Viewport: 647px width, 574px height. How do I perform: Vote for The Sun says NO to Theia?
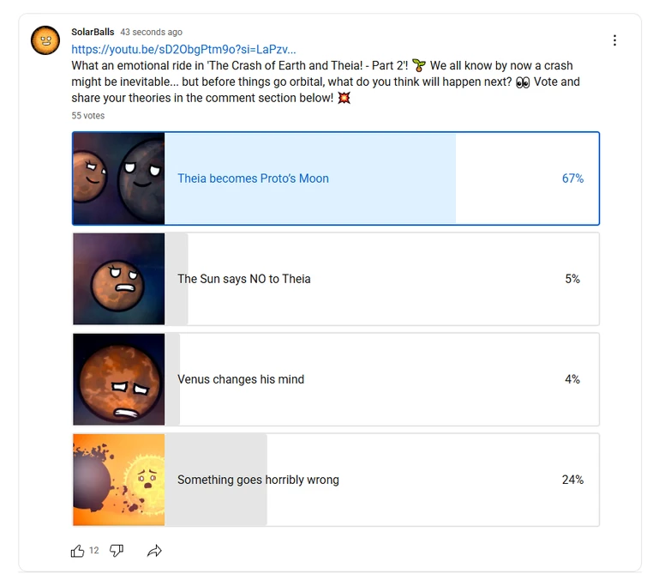(244, 279)
